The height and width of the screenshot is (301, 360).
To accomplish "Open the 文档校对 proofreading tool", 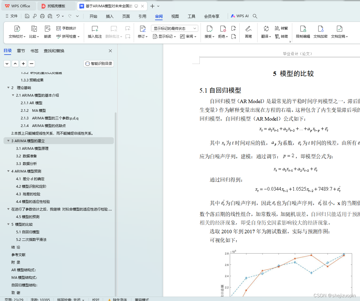I will click(x=17, y=32).
